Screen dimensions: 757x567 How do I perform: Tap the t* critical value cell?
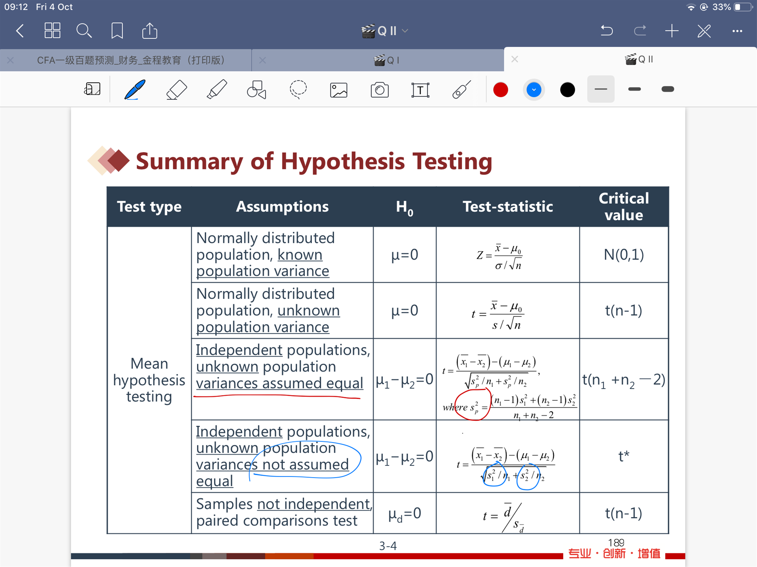[x=624, y=457]
